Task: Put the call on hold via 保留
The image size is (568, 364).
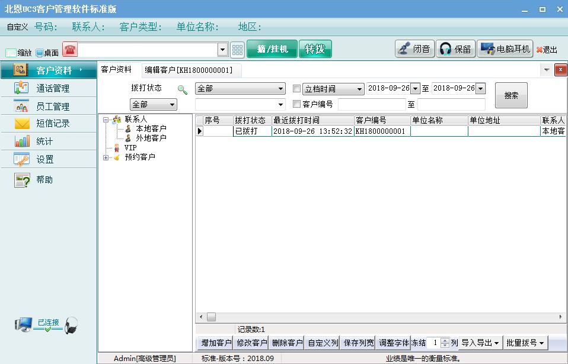Action: coord(455,49)
